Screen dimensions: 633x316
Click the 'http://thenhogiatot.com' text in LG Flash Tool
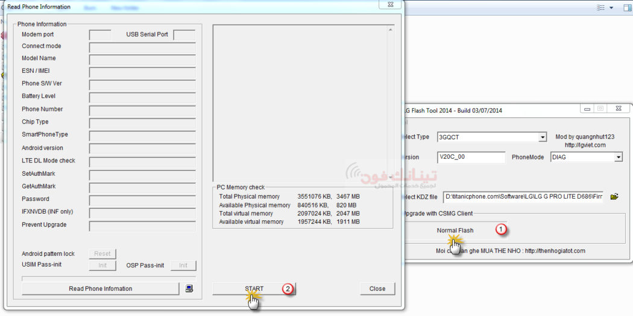[555, 251]
